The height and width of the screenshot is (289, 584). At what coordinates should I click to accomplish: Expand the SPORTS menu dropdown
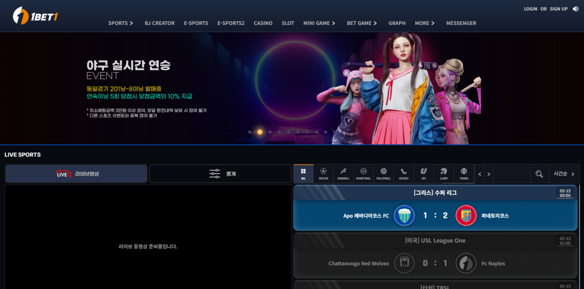120,23
